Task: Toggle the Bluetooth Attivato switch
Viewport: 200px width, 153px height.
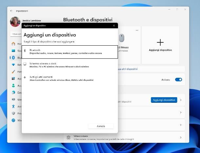Action: click(x=178, y=79)
